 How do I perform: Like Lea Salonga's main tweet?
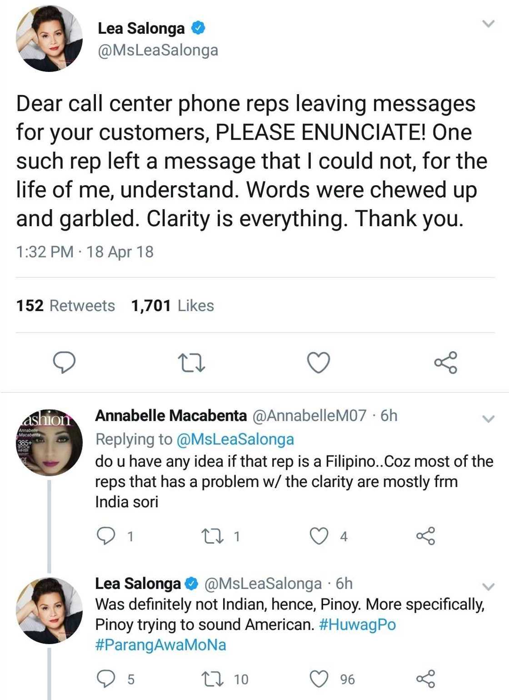click(319, 363)
